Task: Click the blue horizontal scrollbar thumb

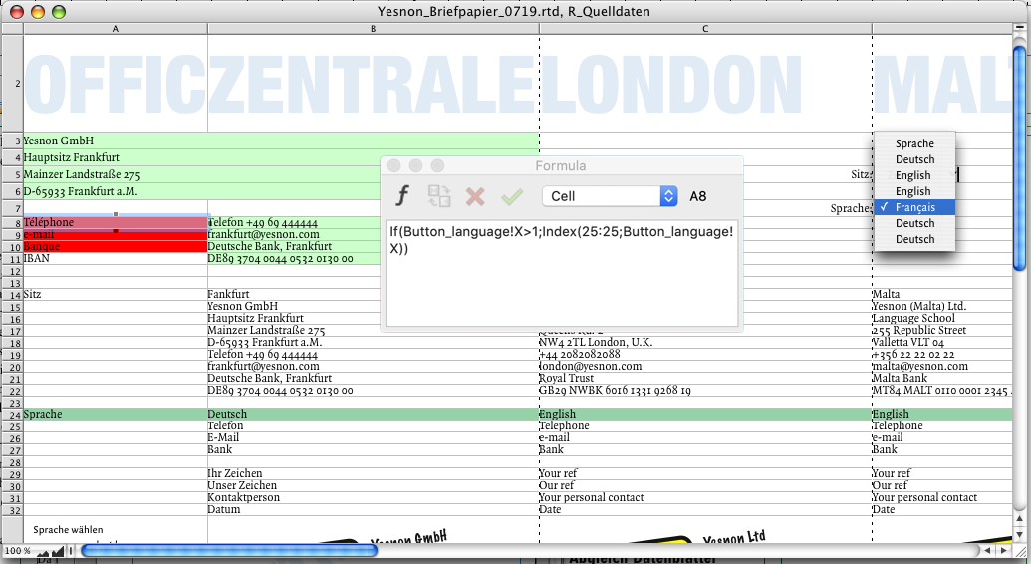Action: 229,550
